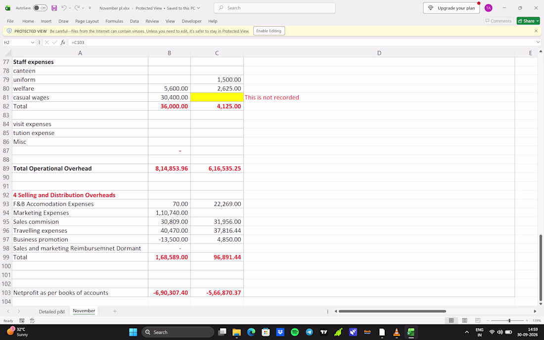Open the Formulas ribbon tab
Screen dimensions: 544x340
pos(114,21)
